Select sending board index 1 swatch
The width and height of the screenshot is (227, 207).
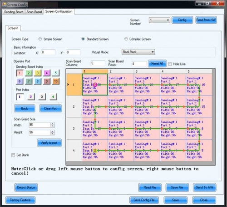pos(20,73)
